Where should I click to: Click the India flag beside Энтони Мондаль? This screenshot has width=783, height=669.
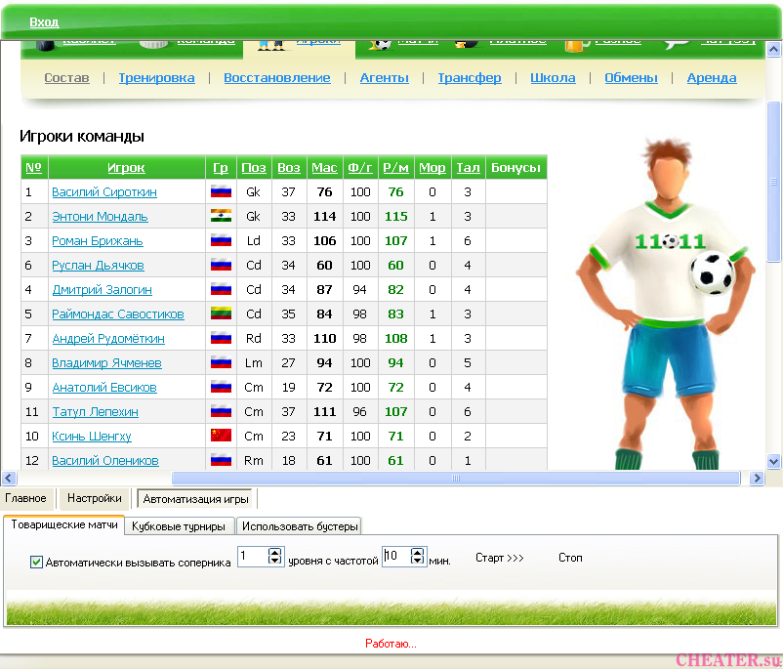pyautogui.click(x=221, y=217)
